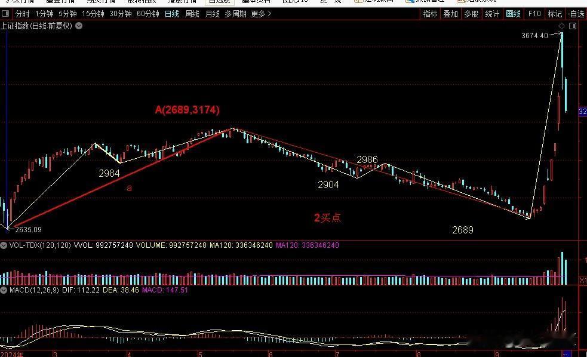The height and width of the screenshot is (357, 587).
Task: Toggle the 画线 drawing tools
Action: click(x=513, y=14)
